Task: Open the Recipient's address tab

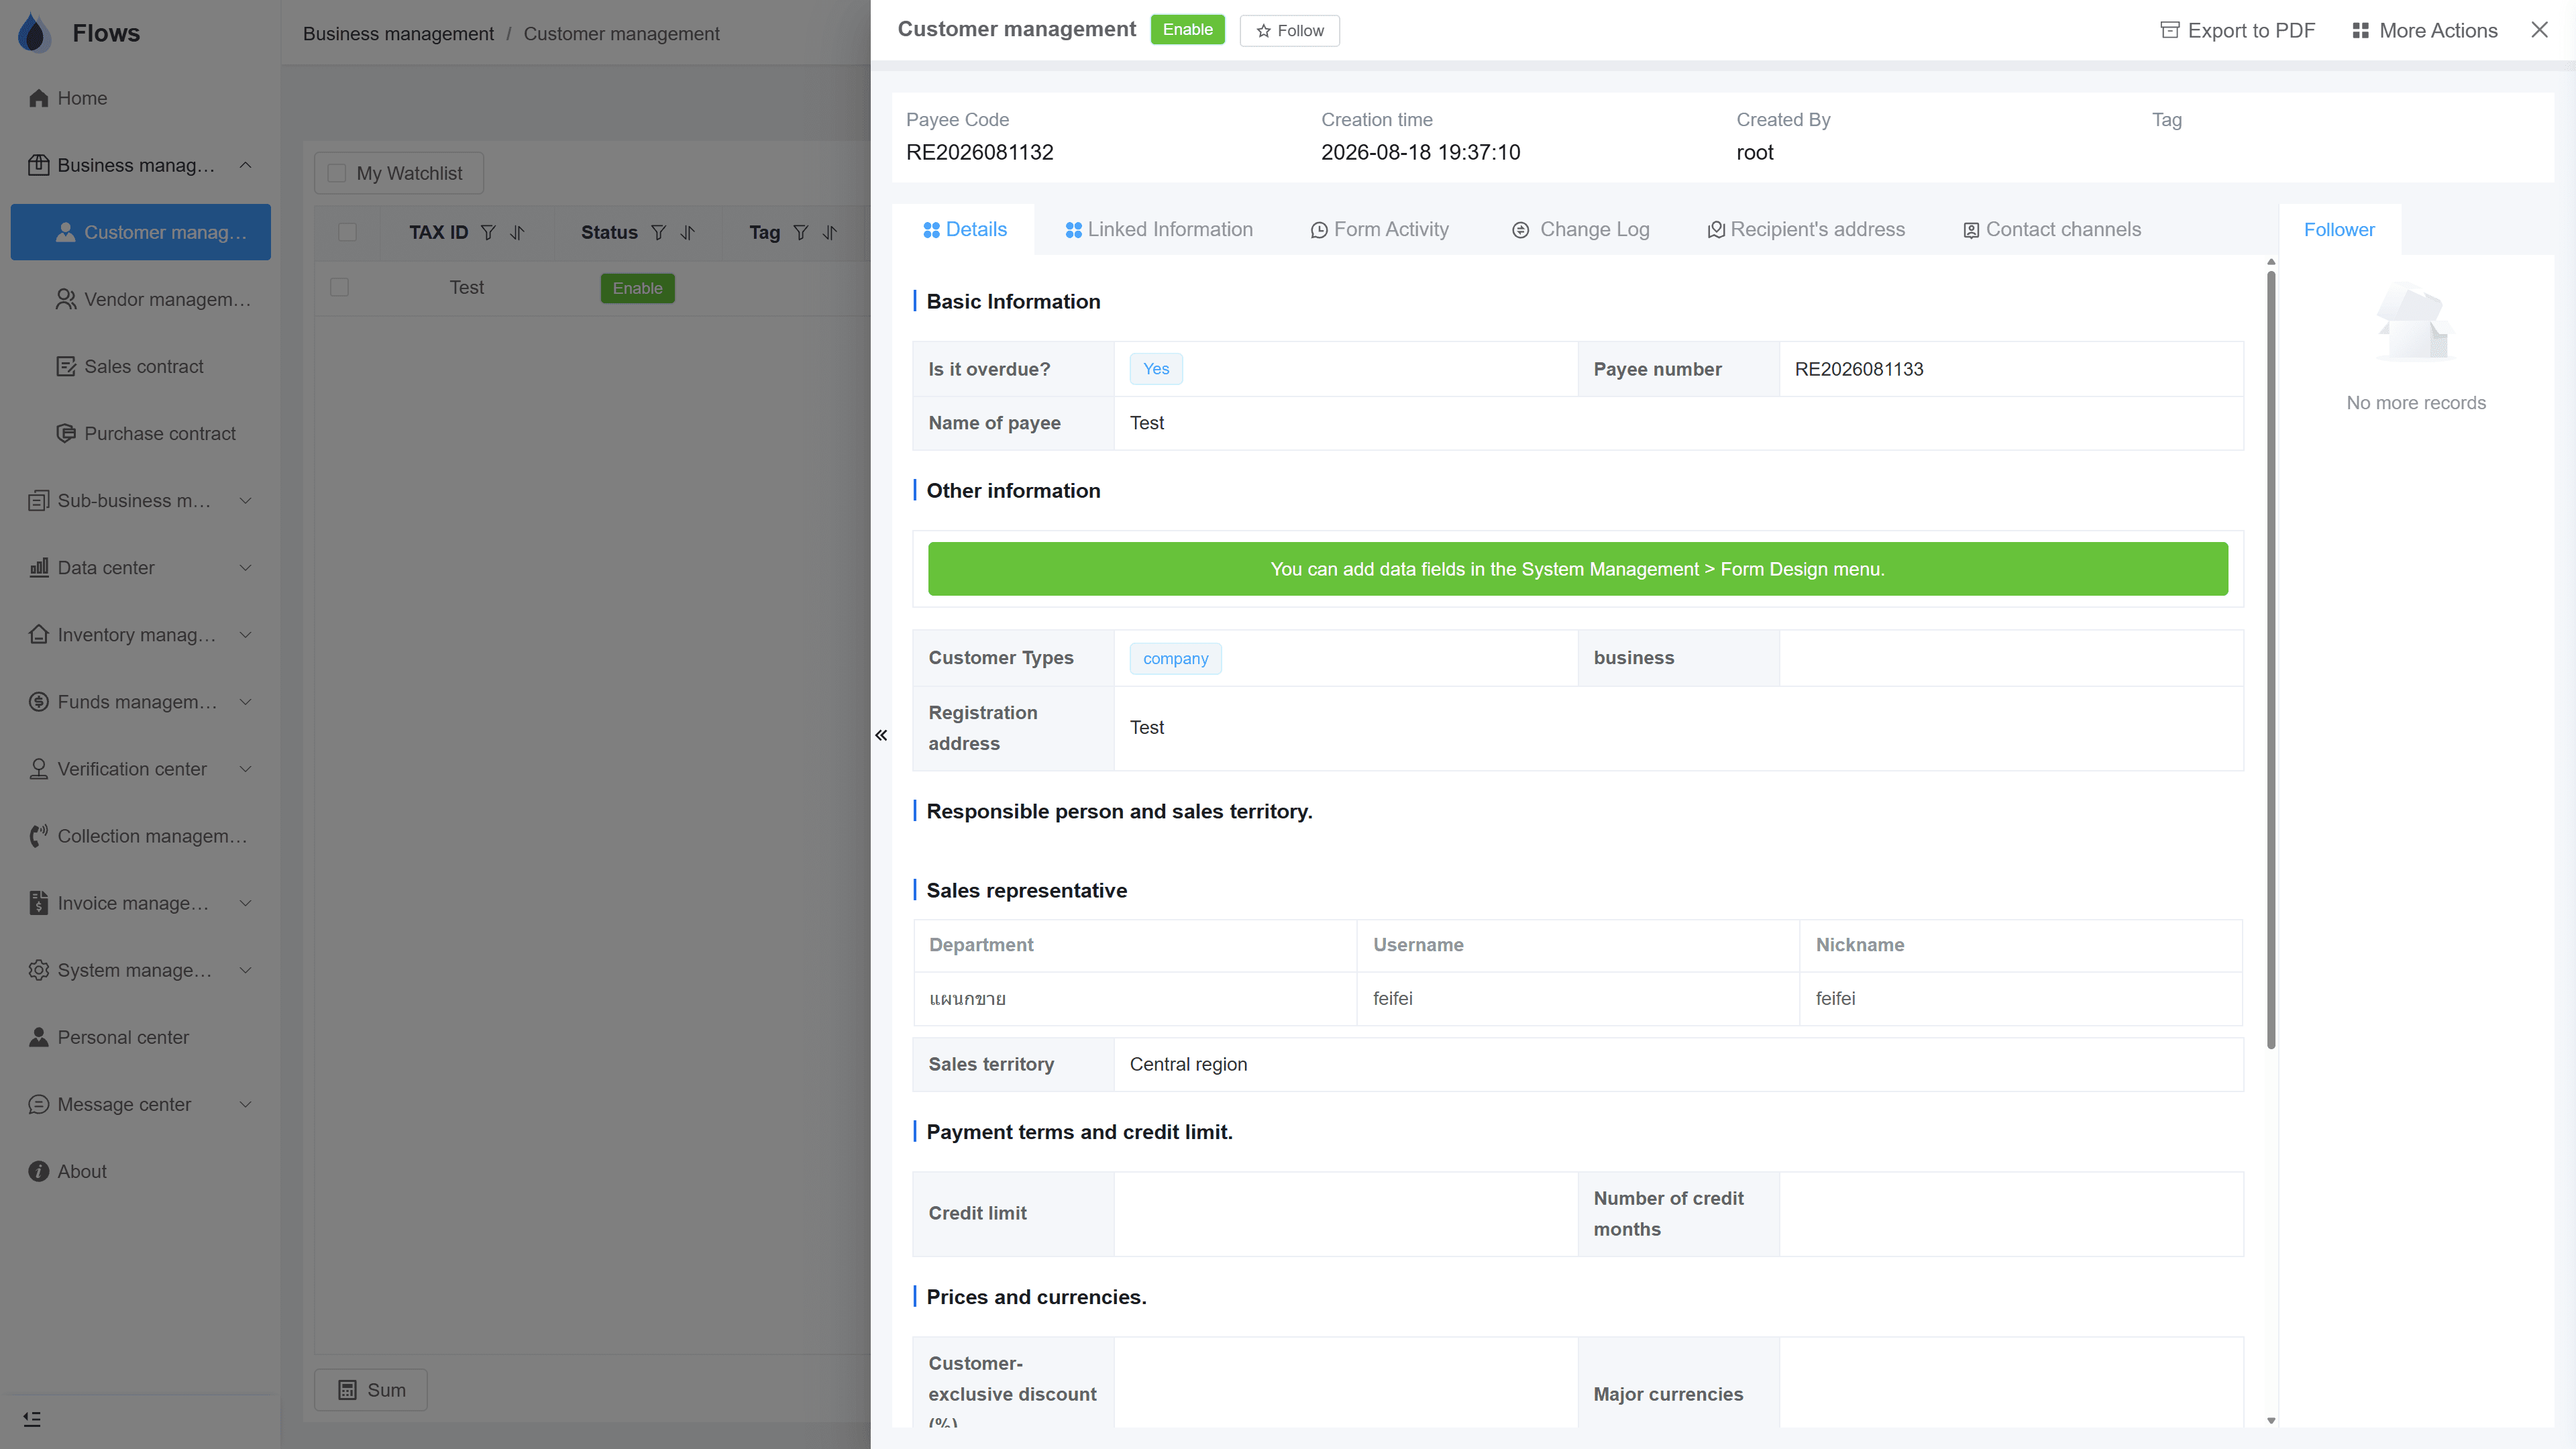Action: [1806, 229]
